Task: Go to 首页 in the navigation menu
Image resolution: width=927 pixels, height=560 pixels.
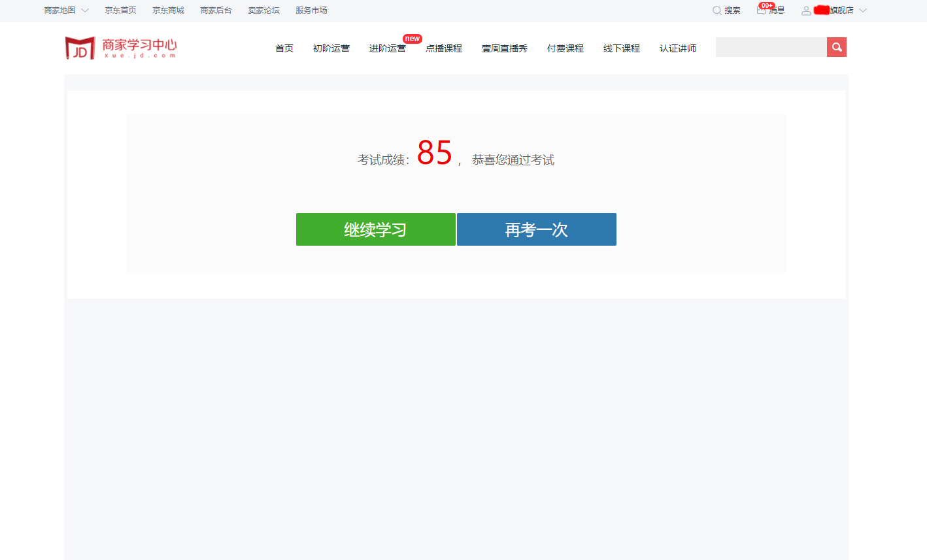Action: point(284,48)
